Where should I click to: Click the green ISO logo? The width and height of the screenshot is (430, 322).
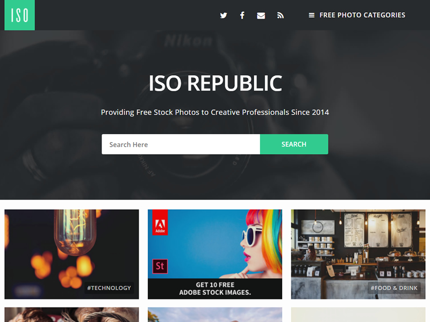tap(19, 15)
